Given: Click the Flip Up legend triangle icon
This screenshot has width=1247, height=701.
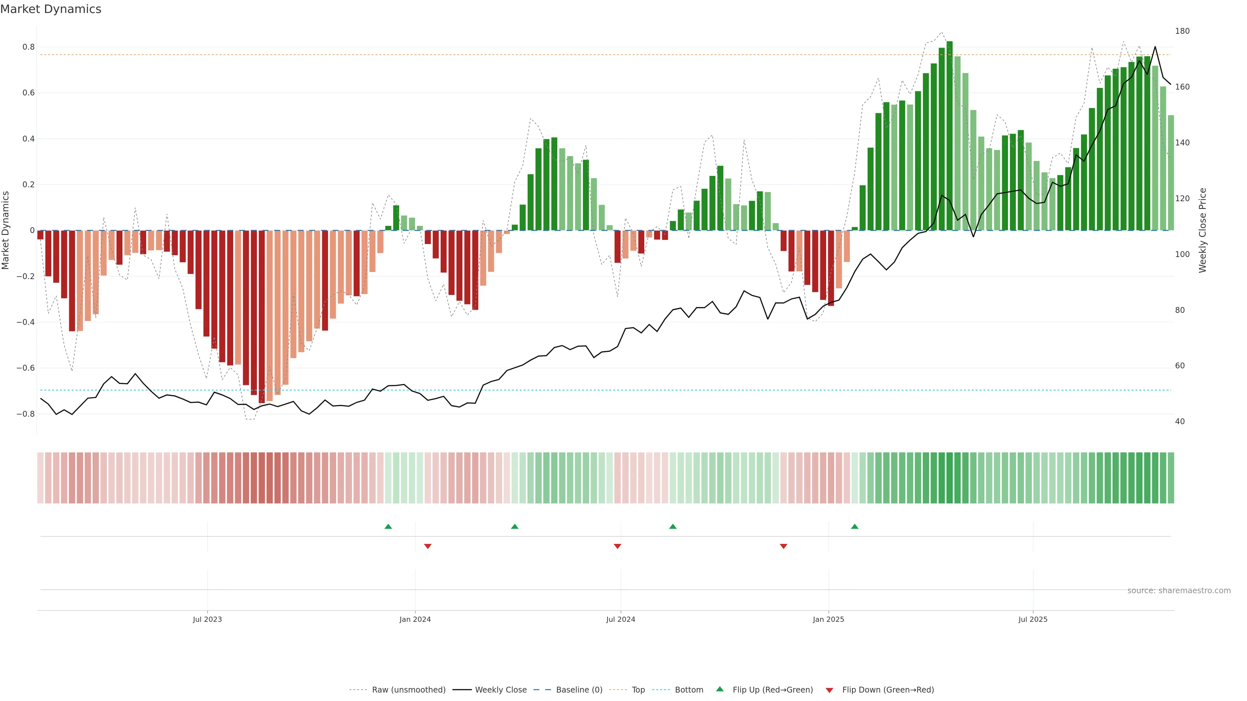Looking at the screenshot, I should (x=720, y=689).
